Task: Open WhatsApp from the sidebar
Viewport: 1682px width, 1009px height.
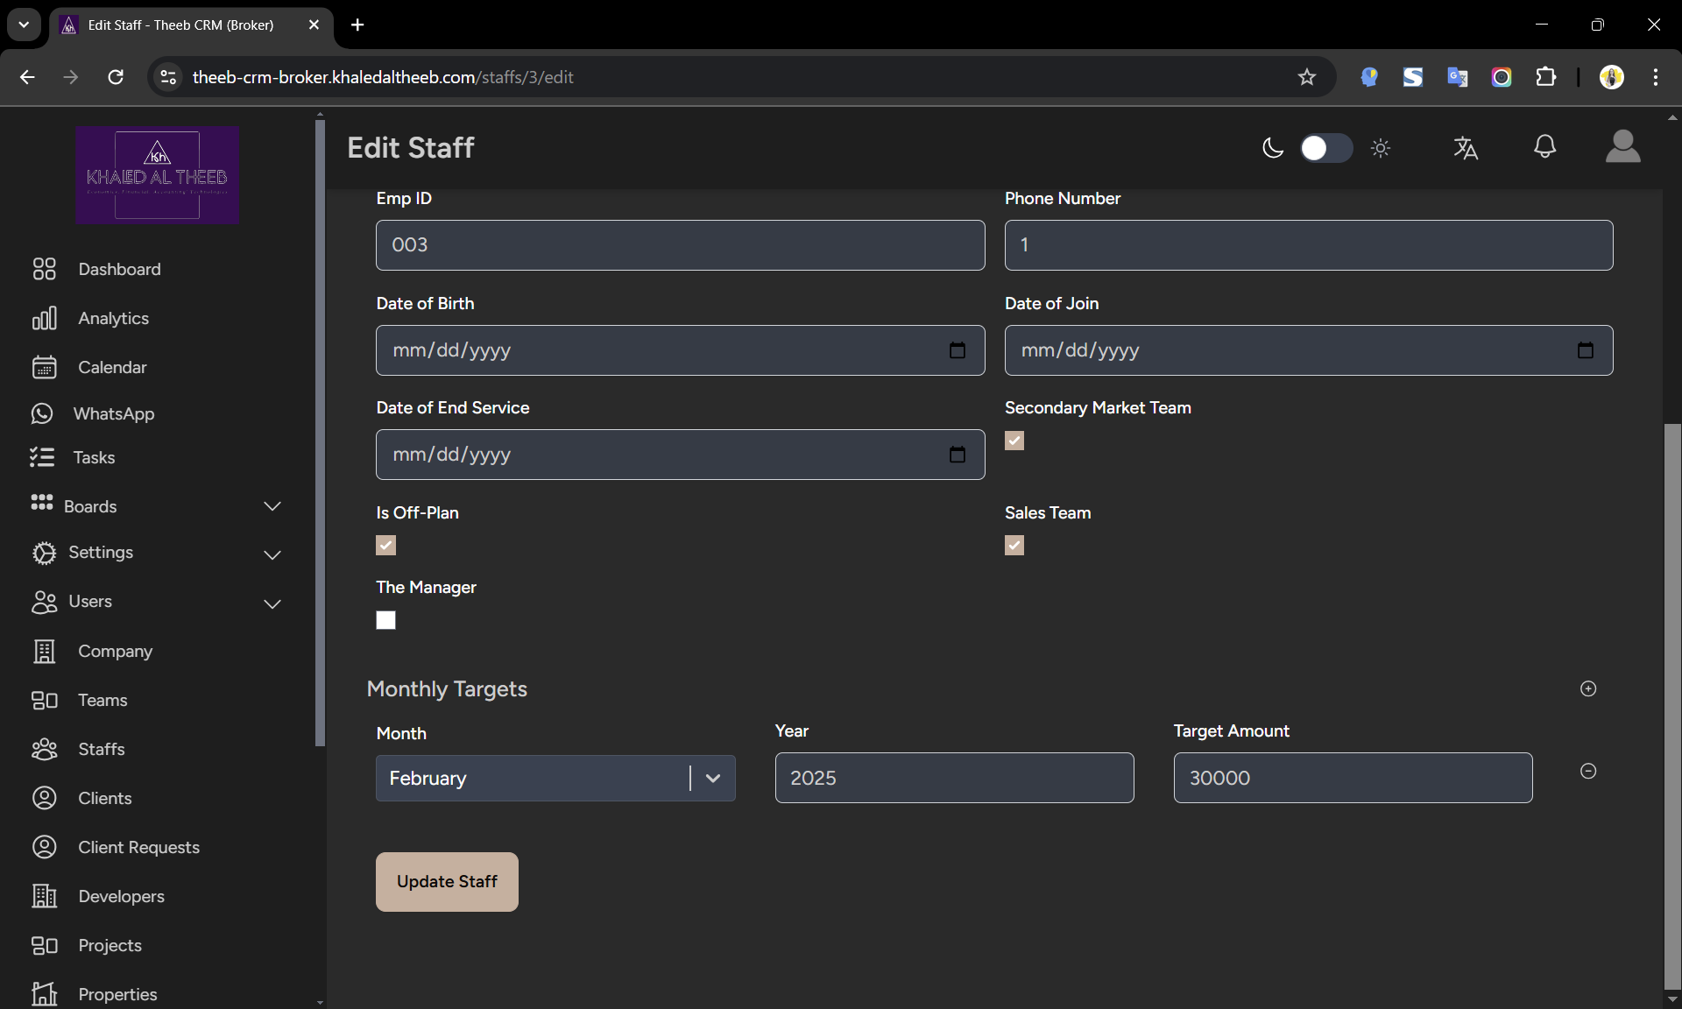Action: click(113, 413)
